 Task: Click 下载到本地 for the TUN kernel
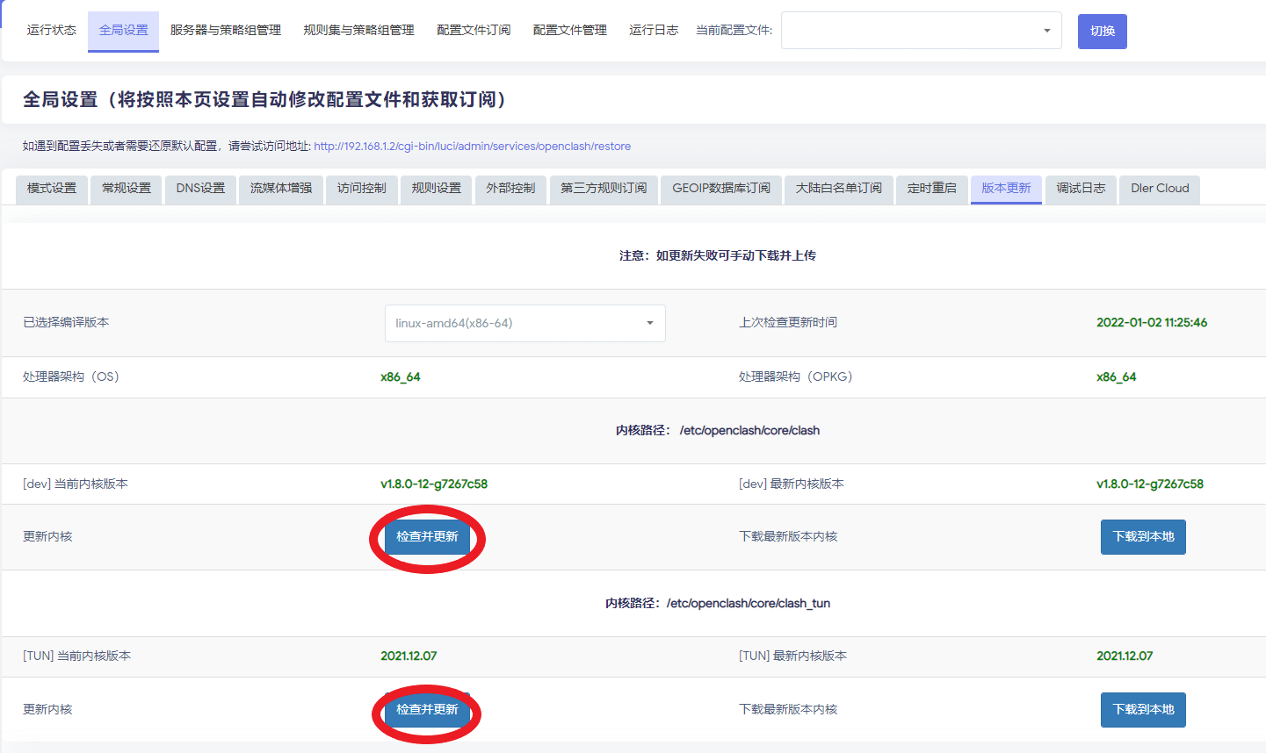point(1143,708)
